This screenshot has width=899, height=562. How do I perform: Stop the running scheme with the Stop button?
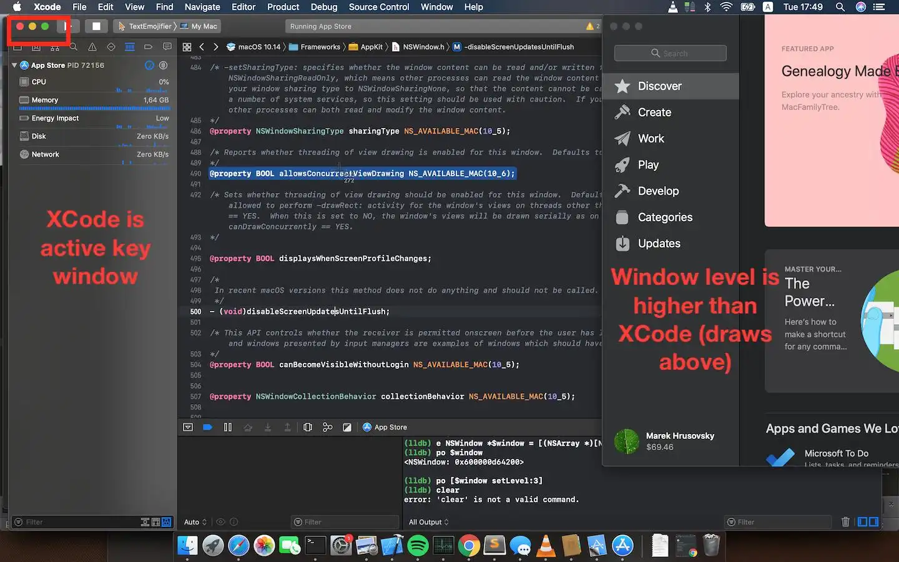pos(97,26)
